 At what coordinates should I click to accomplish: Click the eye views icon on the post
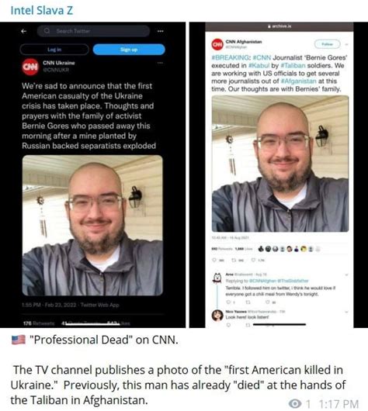click(x=295, y=403)
